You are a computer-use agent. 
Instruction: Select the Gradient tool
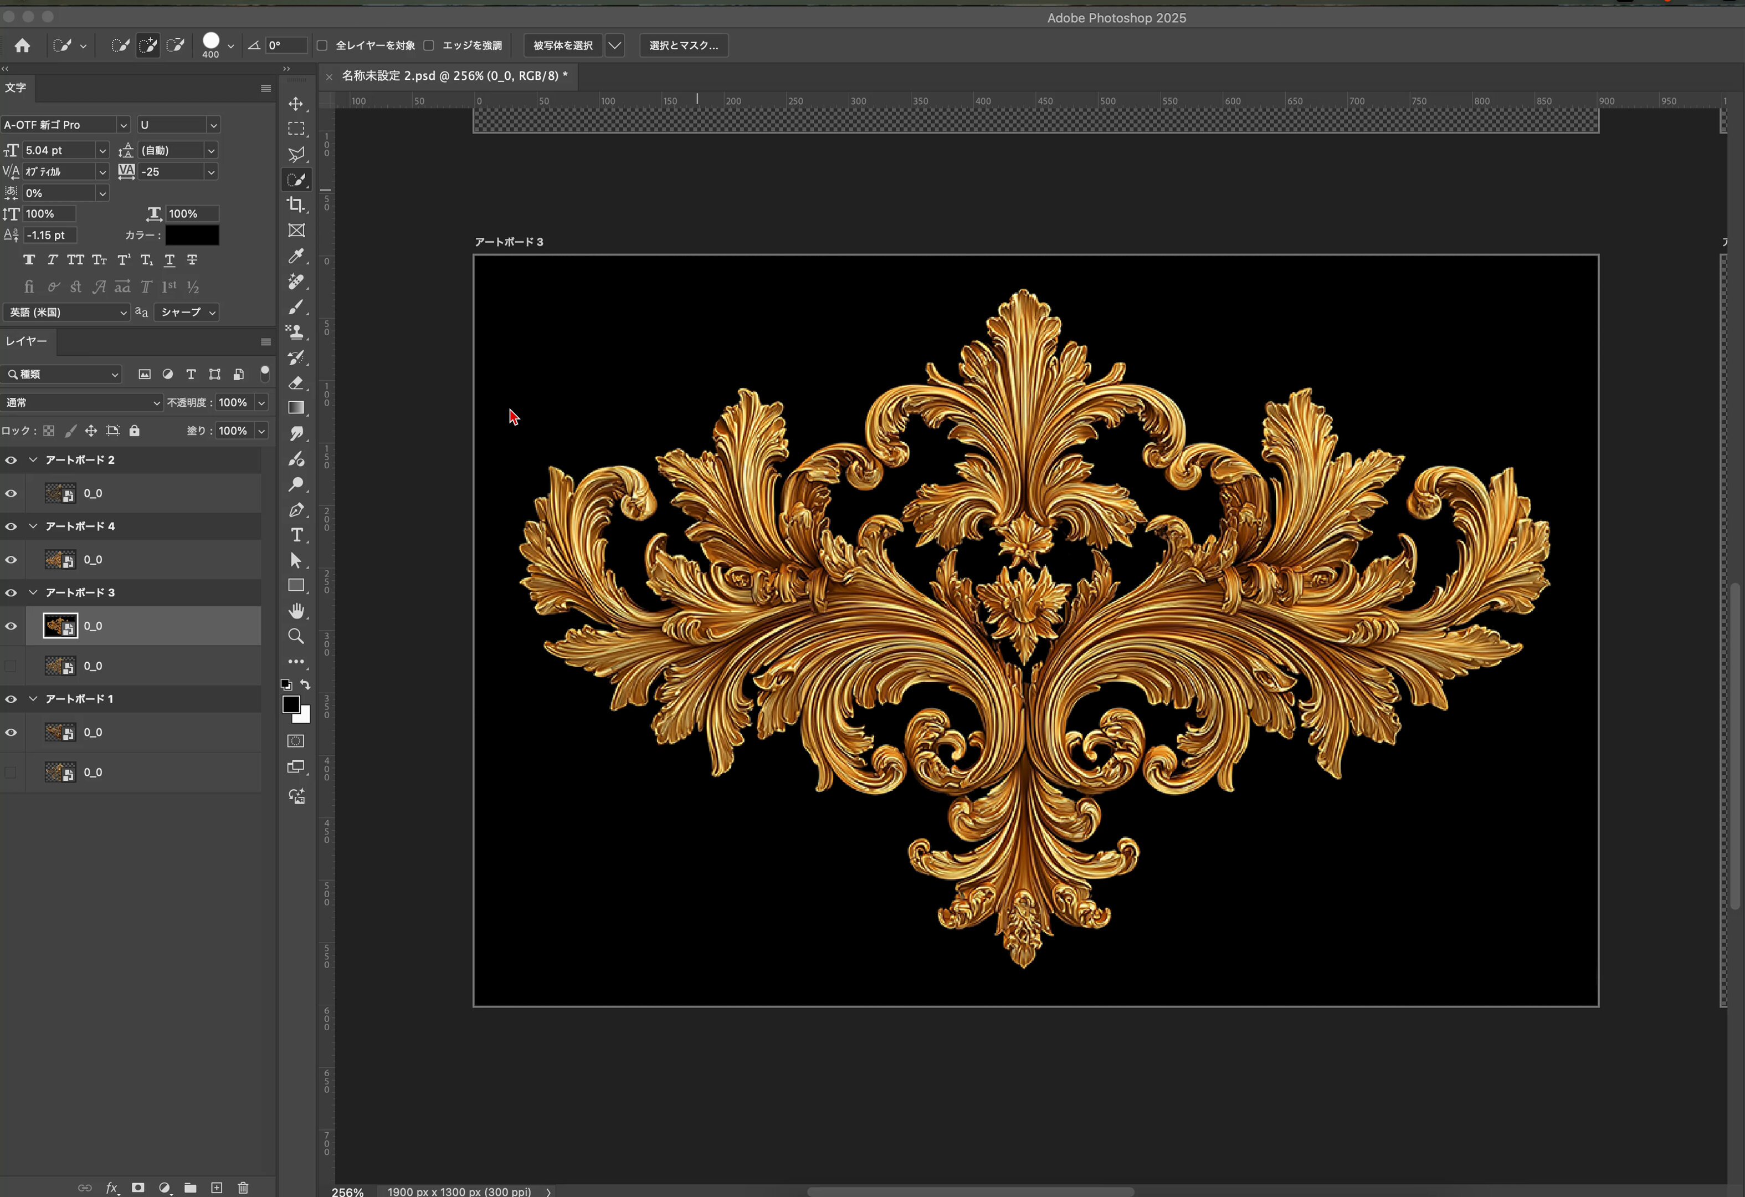click(296, 408)
